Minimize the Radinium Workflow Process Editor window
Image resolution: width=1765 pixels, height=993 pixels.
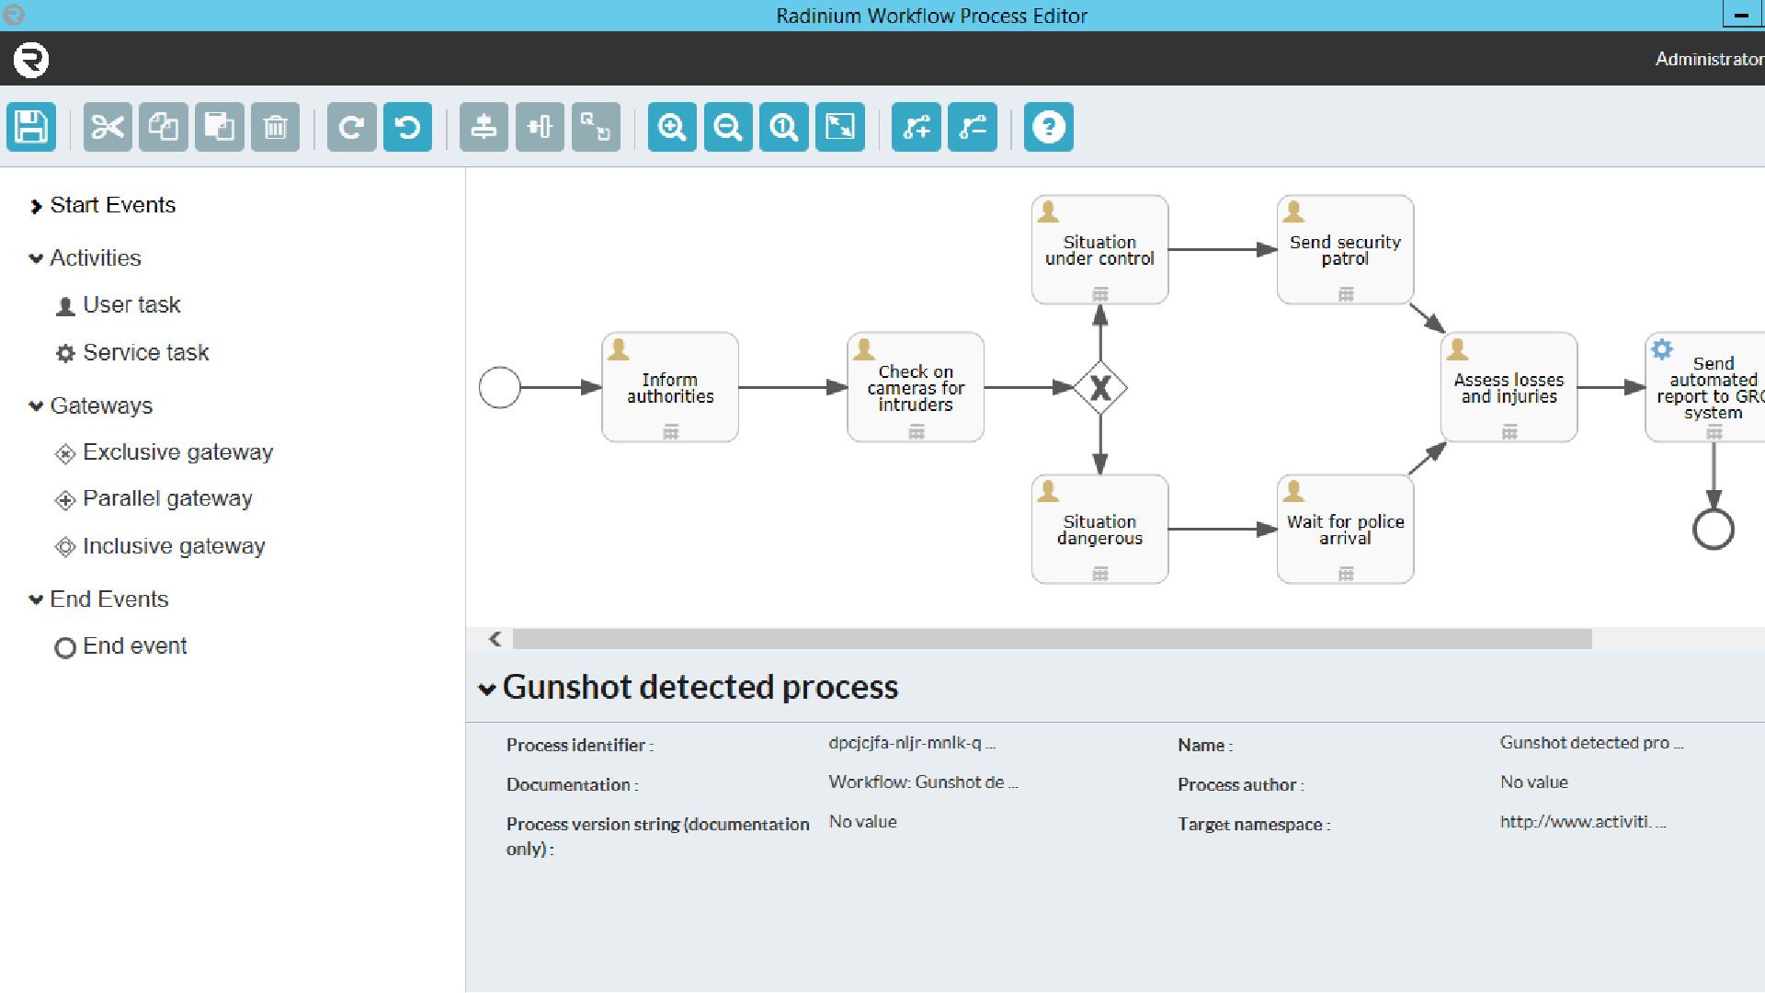(x=1742, y=15)
